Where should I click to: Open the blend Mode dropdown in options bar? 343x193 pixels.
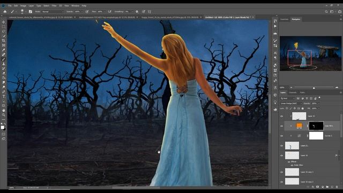[x=53, y=12]
